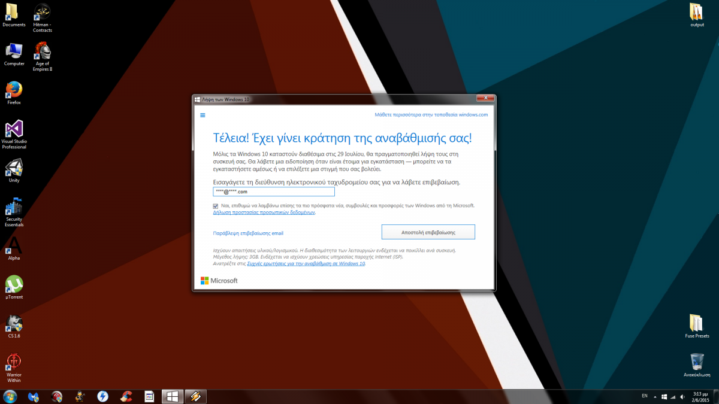Open the volume speaker tray icon

[x=682, y=396]
